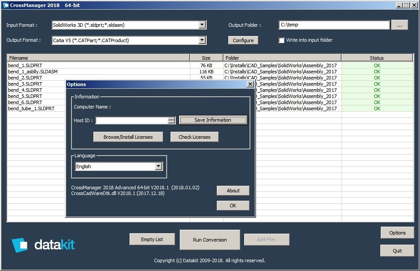The image size is (420, 271).
Task: Click Empty List button
Action: coord(152,239)
